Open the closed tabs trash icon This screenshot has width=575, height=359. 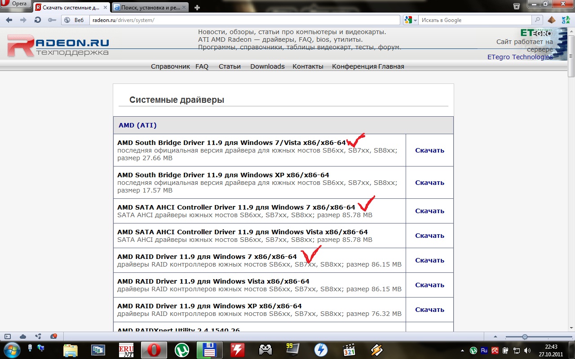coord(517,5)
